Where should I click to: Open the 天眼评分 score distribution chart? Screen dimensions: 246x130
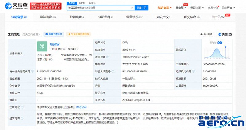(217, 53)
